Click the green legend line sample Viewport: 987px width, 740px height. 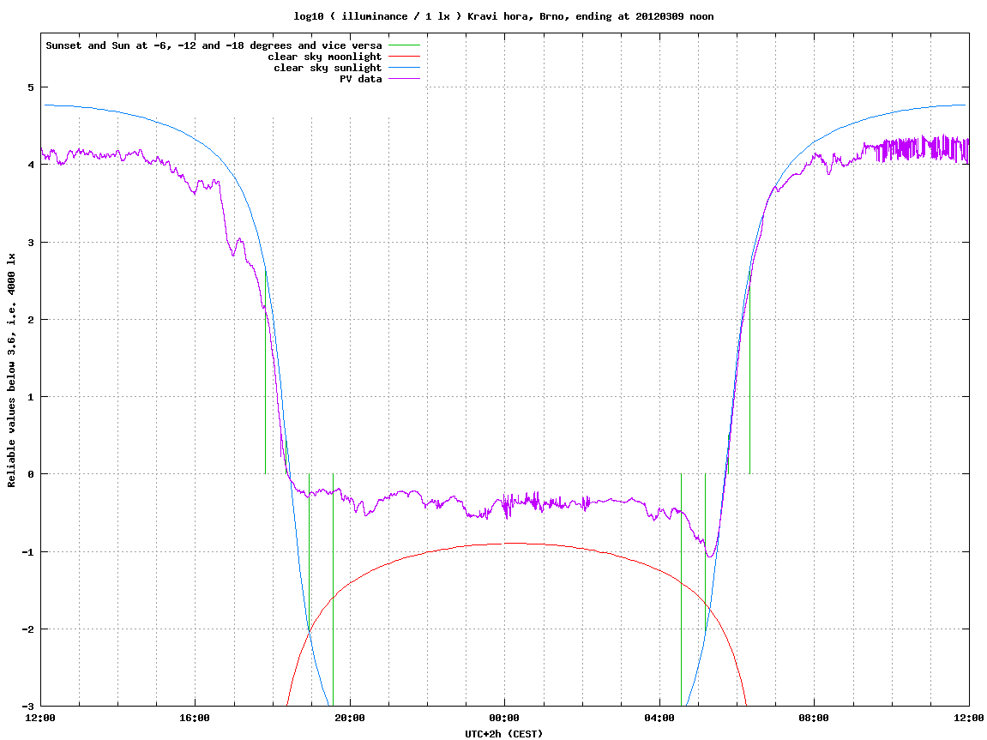pos(404,45)
